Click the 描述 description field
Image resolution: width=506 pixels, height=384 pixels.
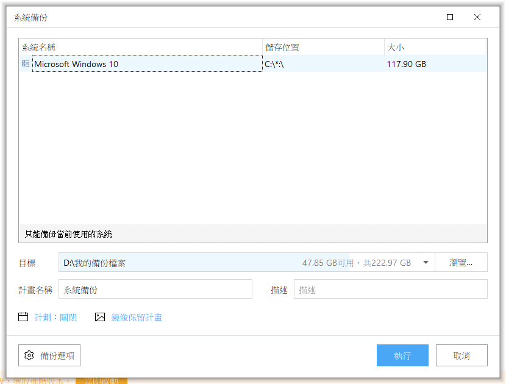390,289
